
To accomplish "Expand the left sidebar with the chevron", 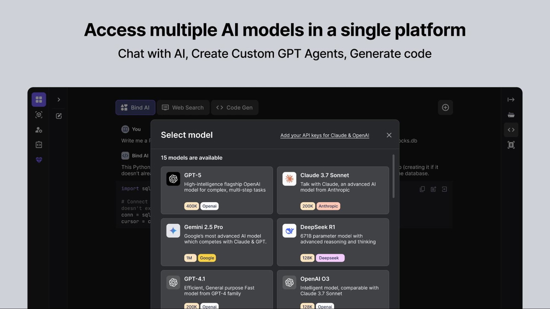I will tap(59, 100).
